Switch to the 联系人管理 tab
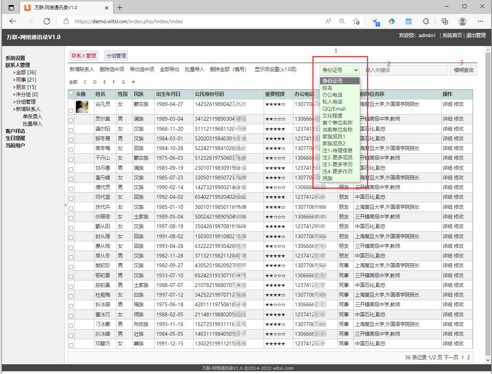 click(84, 56)
